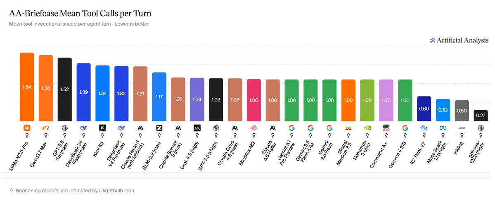Click the MiniMax-M3 waveform logo
This screenshot has width=495, height=201.
tap(254, 128)
